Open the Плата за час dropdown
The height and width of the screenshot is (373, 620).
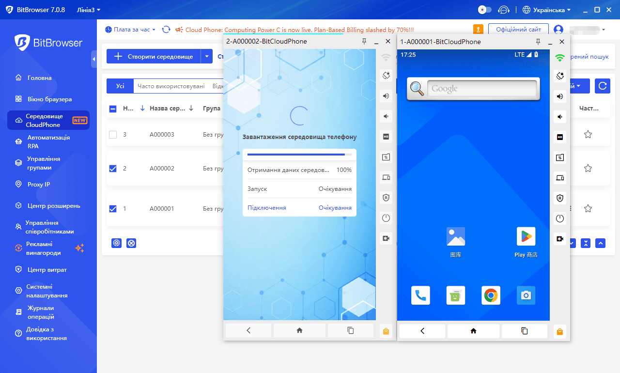coord(130,30)
